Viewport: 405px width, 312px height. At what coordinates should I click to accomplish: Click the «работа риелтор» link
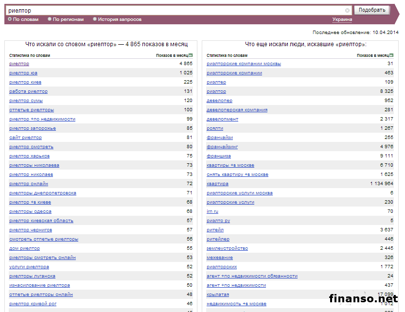coord(28,91)
